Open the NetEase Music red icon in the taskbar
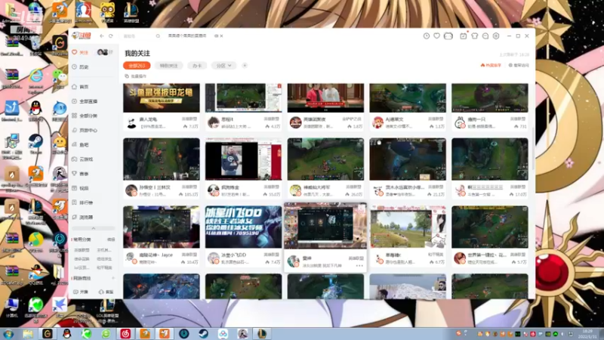604x340 pixels. click(x=125, y=334)
